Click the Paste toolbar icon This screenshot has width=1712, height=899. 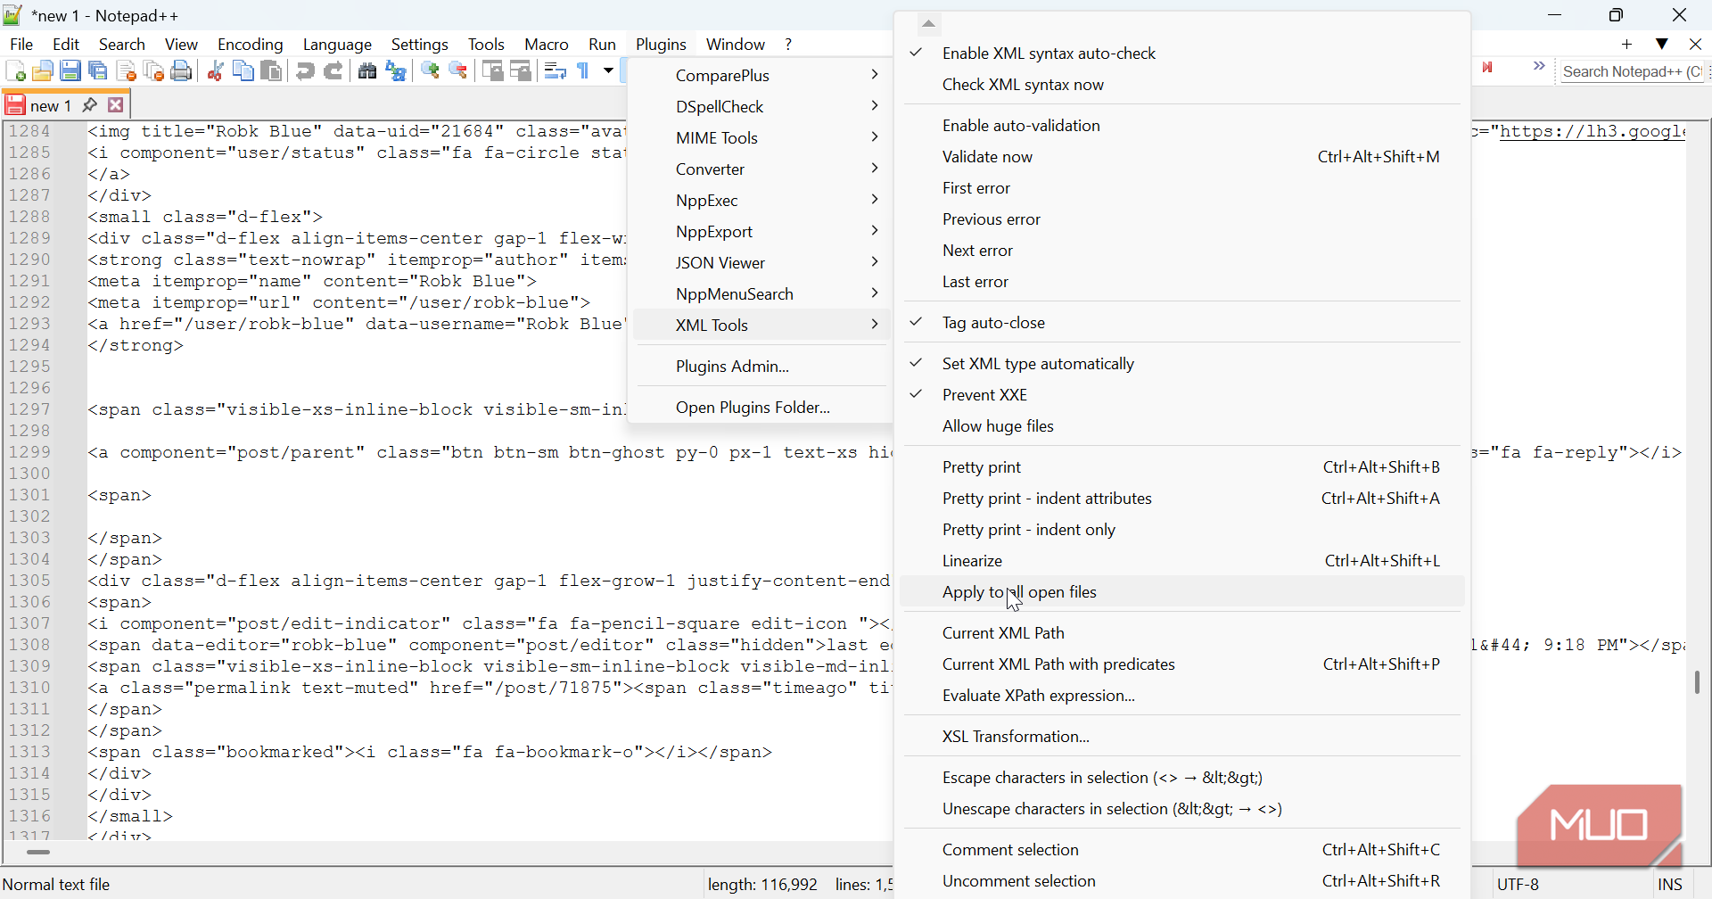271,71
